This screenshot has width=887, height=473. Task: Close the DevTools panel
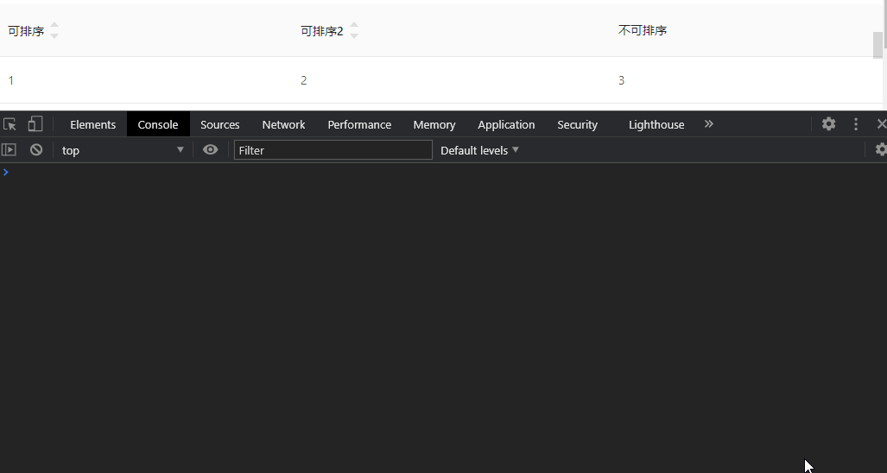(881, 123)
